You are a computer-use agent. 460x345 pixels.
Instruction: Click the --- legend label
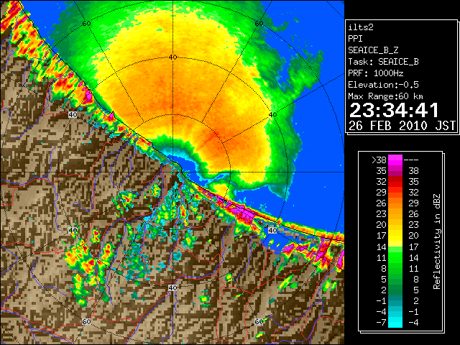(411, 160)
